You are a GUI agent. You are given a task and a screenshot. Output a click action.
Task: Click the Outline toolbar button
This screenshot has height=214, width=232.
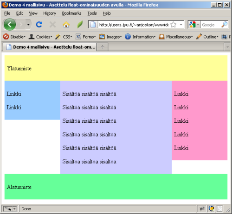(207, 37)
